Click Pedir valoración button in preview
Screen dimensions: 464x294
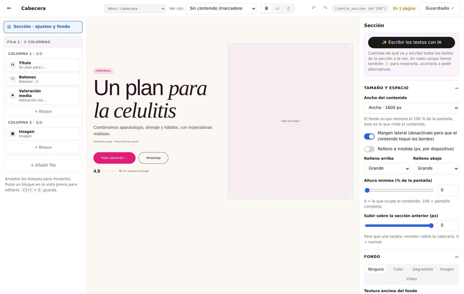114,158
